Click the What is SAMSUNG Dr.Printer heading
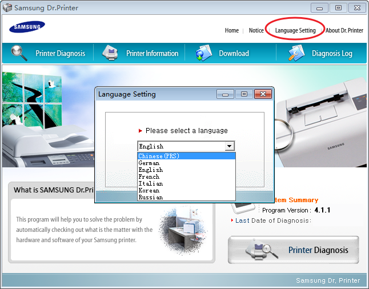 coord(54,190)
